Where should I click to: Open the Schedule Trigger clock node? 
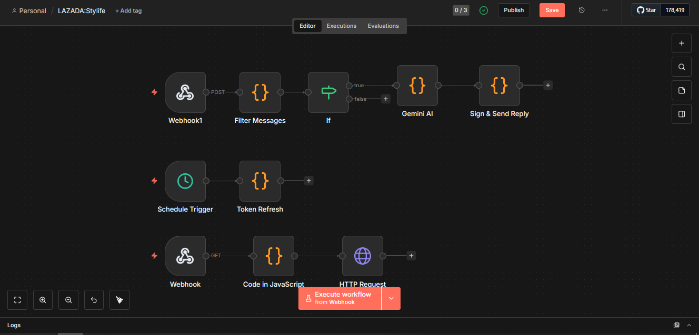[x=185, y=181]
